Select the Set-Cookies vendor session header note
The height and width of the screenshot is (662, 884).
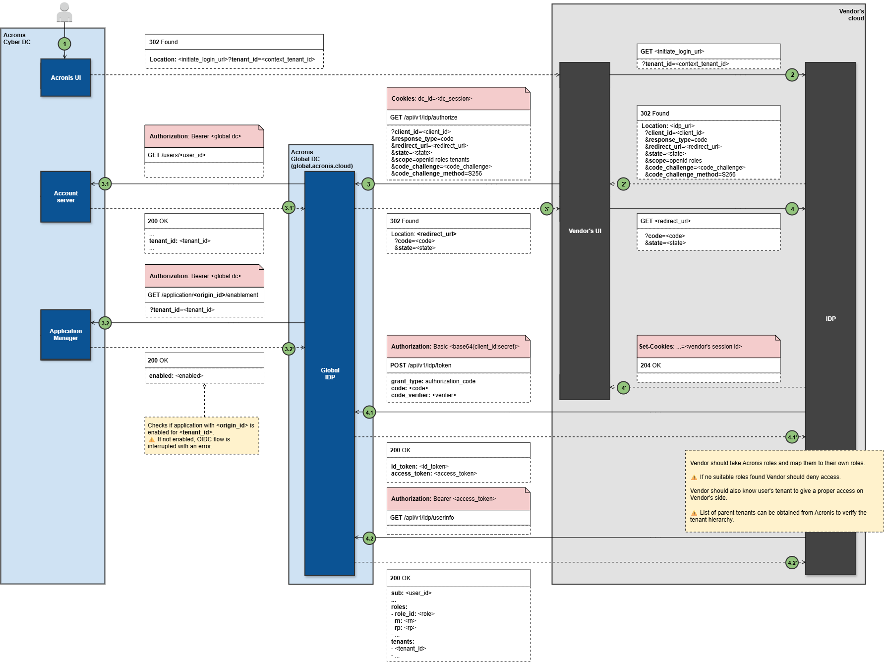708,347
